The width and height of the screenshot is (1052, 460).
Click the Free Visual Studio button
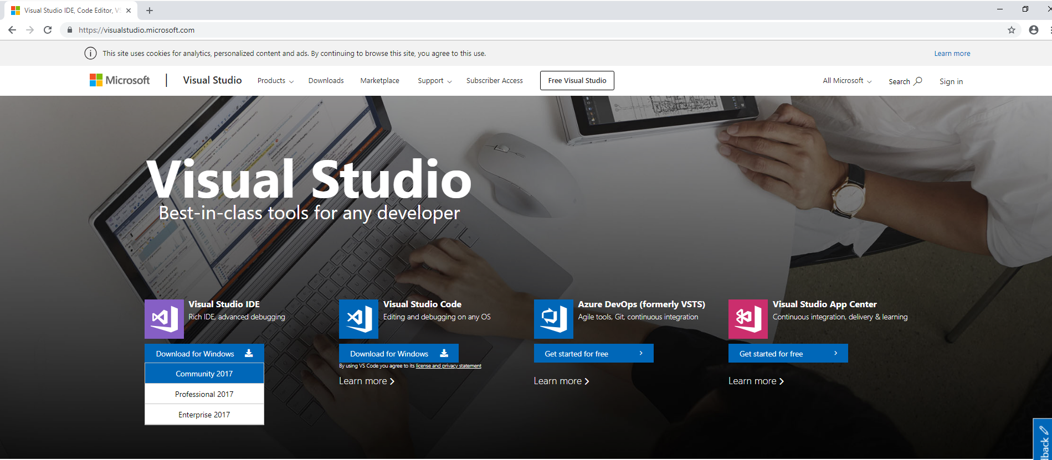click(577, 80)
